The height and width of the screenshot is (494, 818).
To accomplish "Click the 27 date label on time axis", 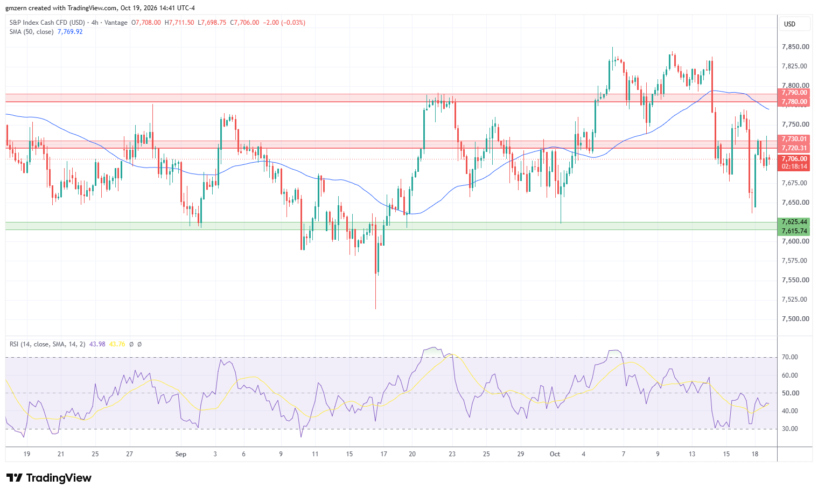I will click(x=129, y=454).
